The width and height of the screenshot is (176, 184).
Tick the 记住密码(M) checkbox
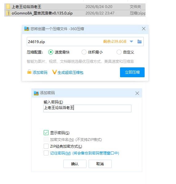point(46,153)
